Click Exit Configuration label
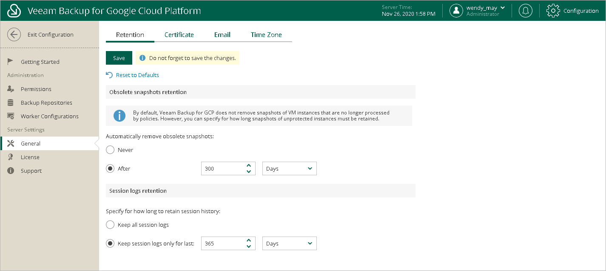Viewport: 606px width, 271px height. click(x=51, y=35)
